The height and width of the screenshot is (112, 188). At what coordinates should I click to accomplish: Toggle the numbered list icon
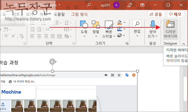pyautogui.click(x=43, y=23)
